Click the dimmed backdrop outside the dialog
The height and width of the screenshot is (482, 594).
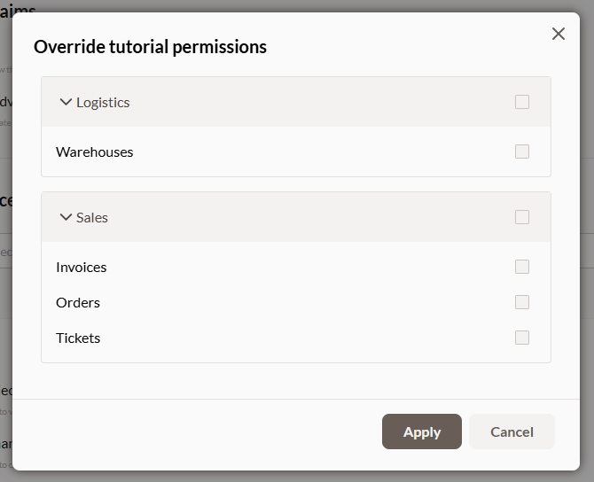coord(587,266)
